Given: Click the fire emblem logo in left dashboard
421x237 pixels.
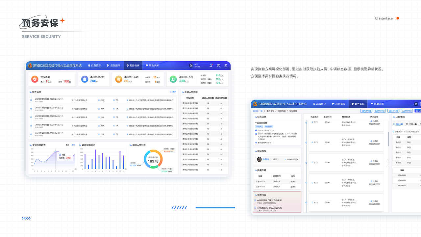Looking at the screenshot, I should pyautogui.click(x=30, y=66).
